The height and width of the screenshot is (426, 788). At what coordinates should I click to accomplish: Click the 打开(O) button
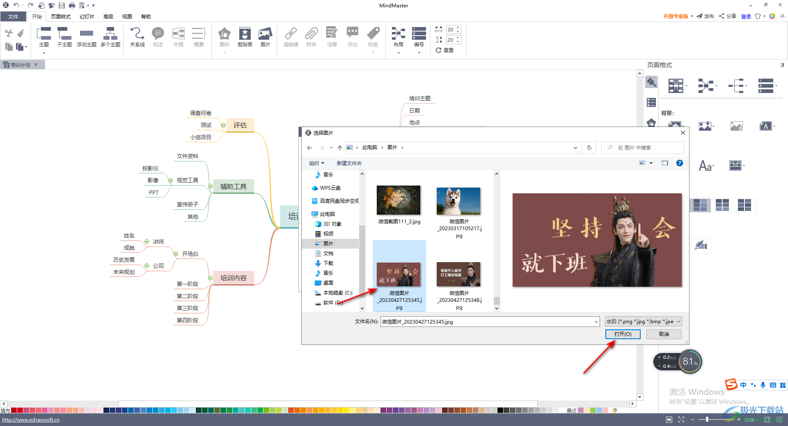[623, 334]
